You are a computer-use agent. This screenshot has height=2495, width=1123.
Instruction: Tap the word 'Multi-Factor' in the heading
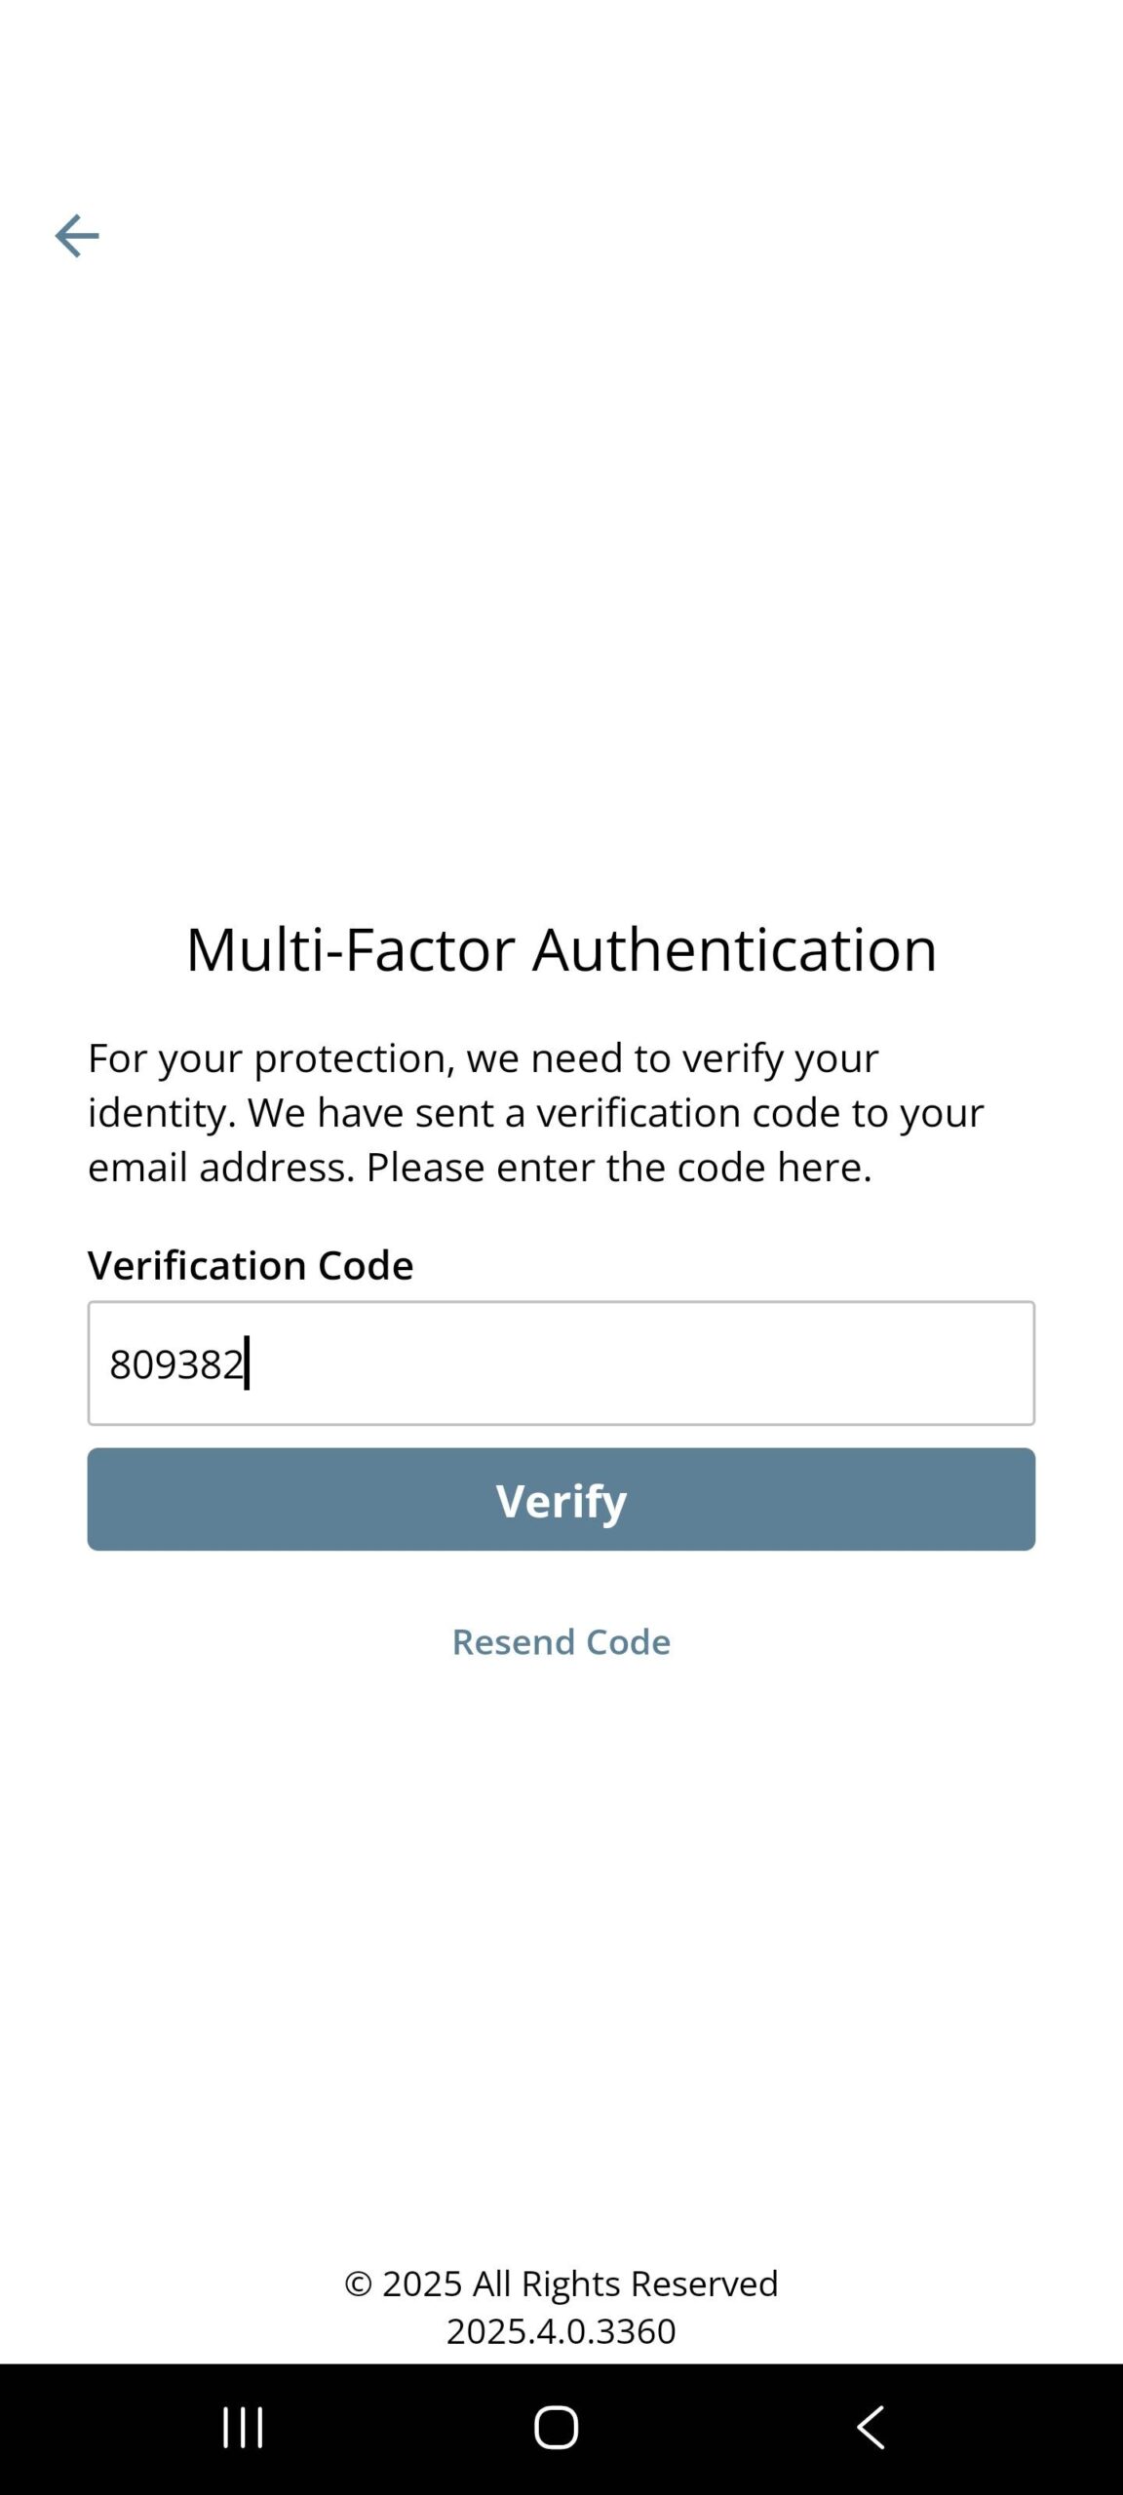coord(350,948)
